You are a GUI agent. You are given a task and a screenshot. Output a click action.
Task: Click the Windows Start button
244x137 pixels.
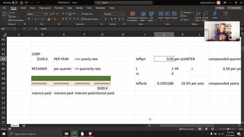click(3, 134)
